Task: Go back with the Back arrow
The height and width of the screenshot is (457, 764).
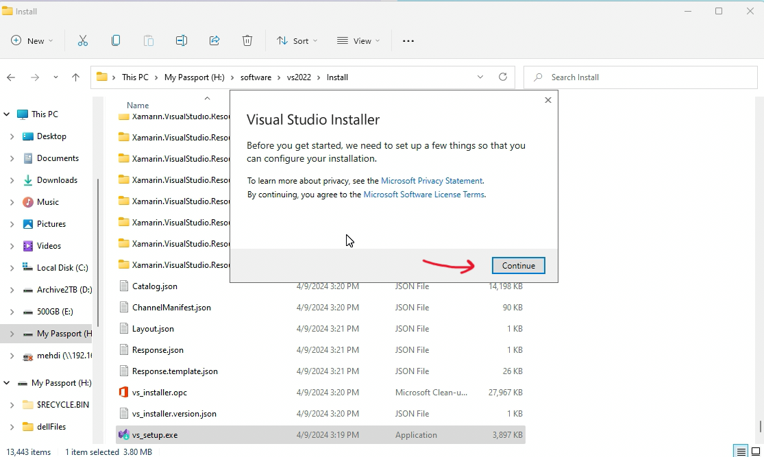Action: click(x=11, y=77)
